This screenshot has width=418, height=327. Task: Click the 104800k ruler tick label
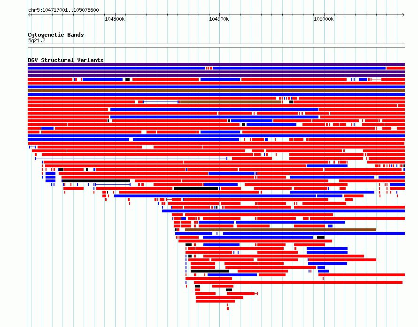click(115, 19)
